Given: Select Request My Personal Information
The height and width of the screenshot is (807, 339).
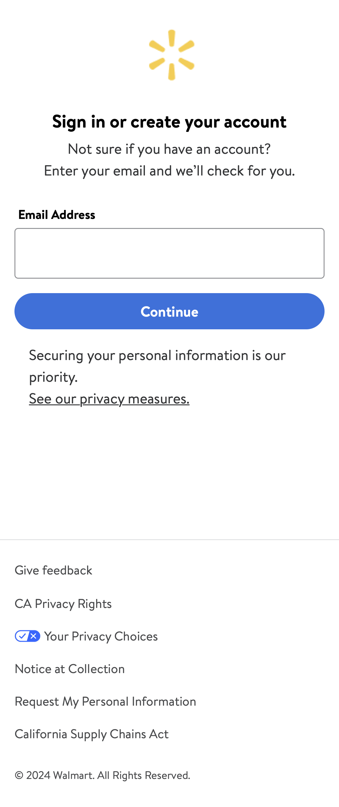Looking at the screenshot, I should click(105, 702).
